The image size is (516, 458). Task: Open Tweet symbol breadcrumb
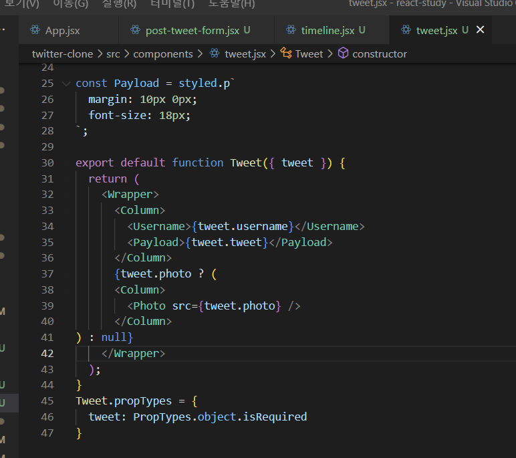tap(309, 54)
